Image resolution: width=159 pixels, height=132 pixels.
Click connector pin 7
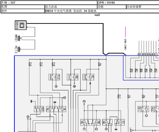(141, 54)
